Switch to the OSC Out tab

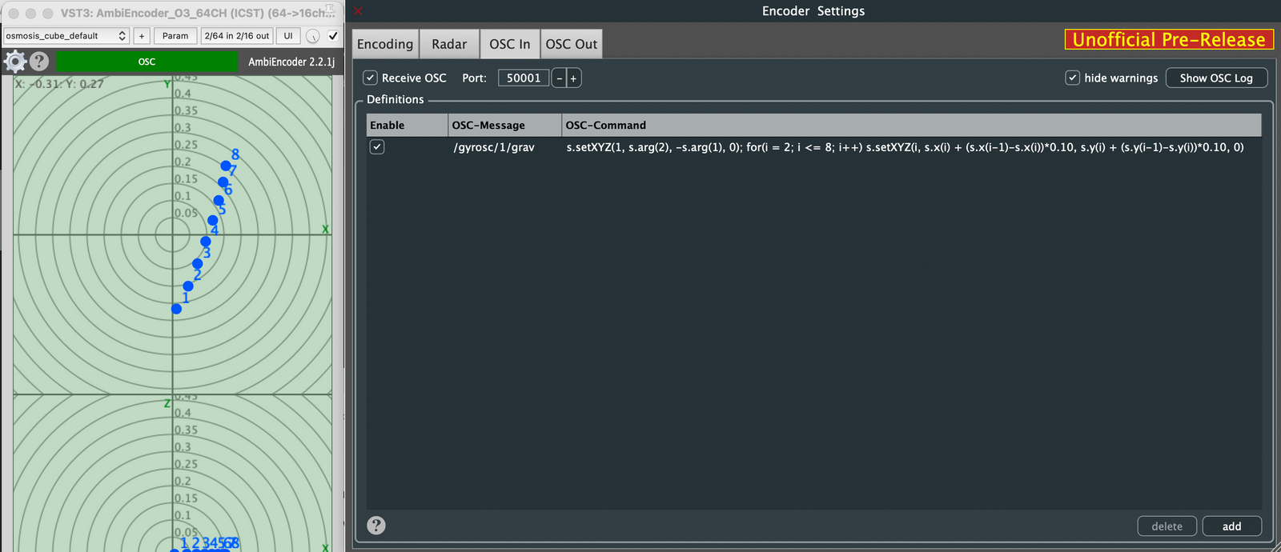[571, 44]
